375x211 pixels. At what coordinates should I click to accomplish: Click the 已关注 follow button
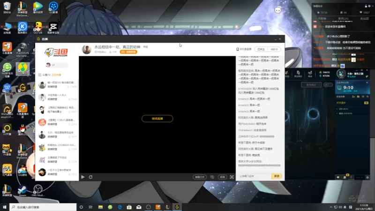(261, 49)
